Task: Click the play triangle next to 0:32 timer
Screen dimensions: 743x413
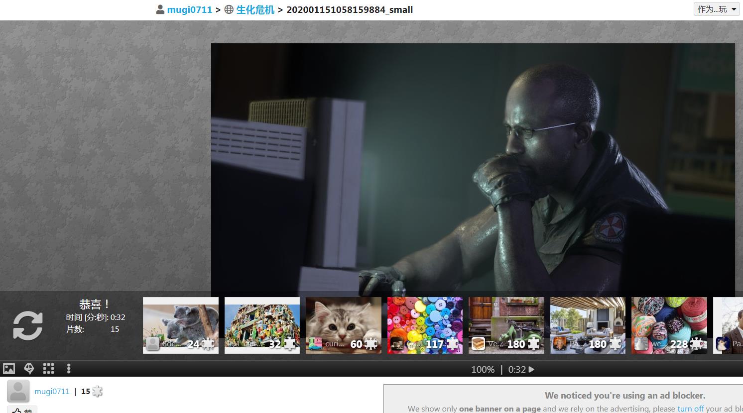Action: click(531, 369)
